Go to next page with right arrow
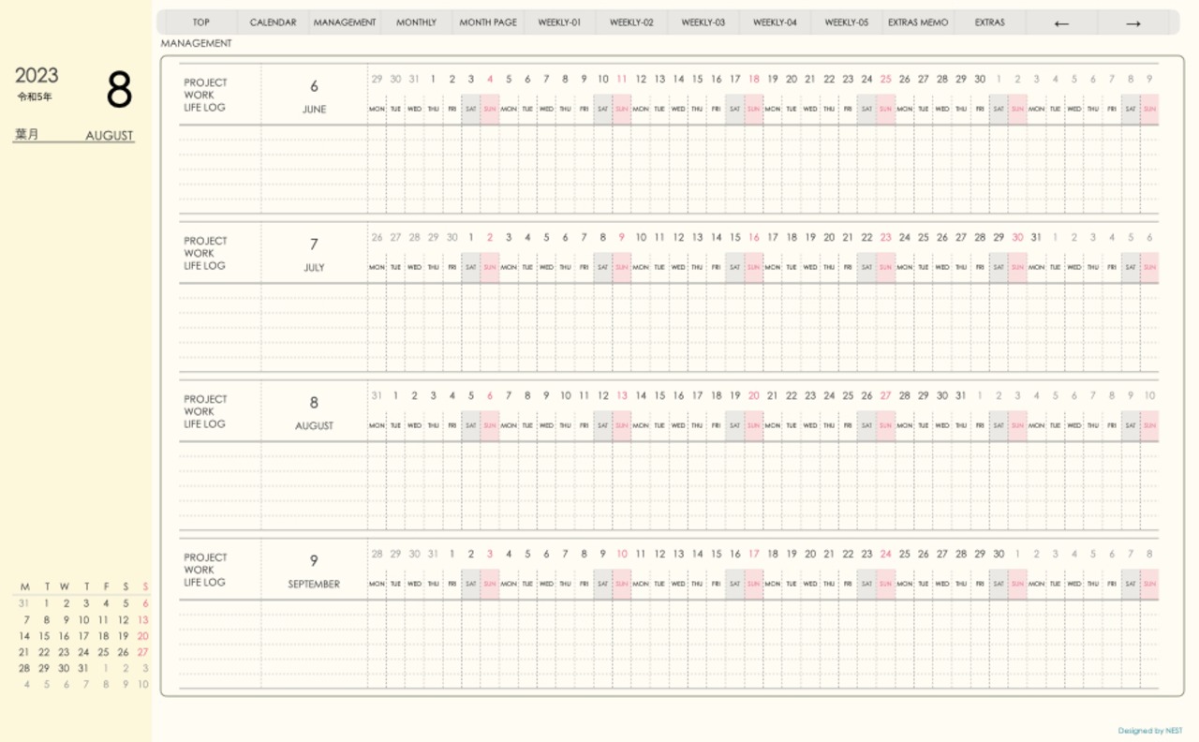This screenshot has height=742, width=1199. (1133, 22)
